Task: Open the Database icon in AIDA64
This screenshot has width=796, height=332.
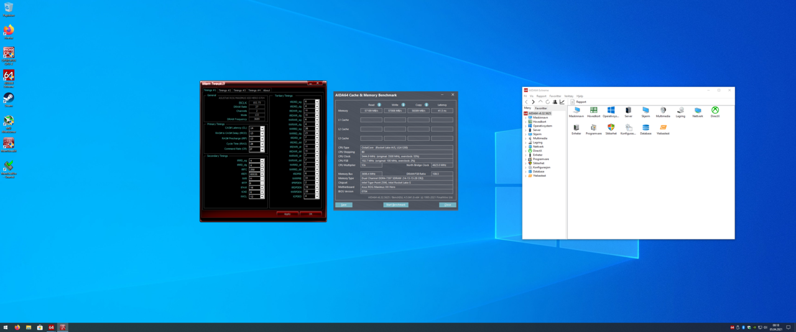Action: tap(646, 128)
